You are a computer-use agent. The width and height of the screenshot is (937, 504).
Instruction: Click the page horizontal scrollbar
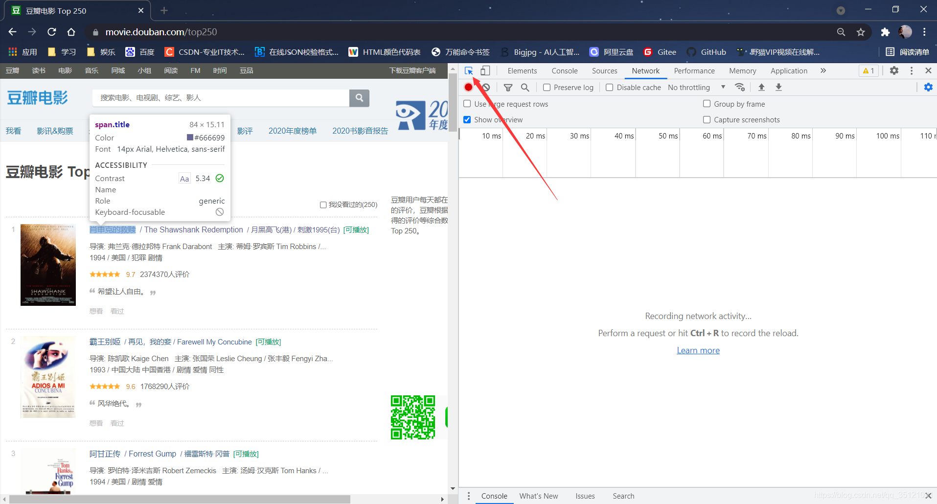[180, 500]
